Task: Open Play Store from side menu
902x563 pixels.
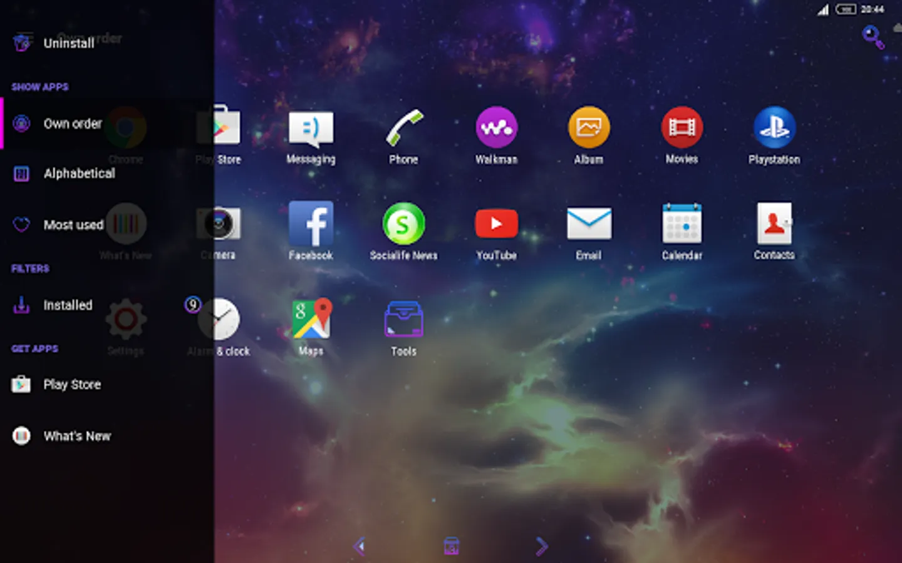Action: coord(107,385)
